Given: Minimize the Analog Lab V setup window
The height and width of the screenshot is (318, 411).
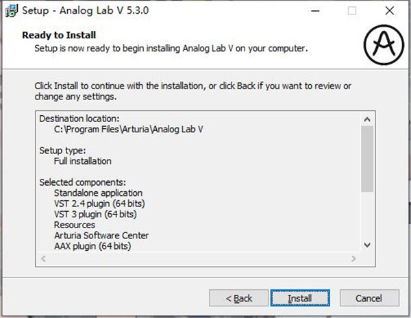Looking at the screenshot, I should [x=315, y=11].
